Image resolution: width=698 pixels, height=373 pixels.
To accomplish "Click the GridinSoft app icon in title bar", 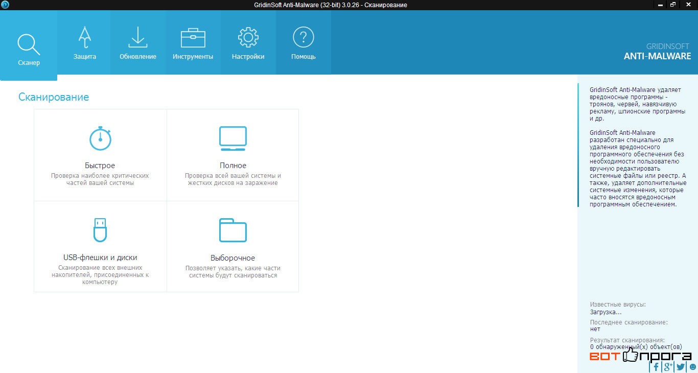I will 5,5.
